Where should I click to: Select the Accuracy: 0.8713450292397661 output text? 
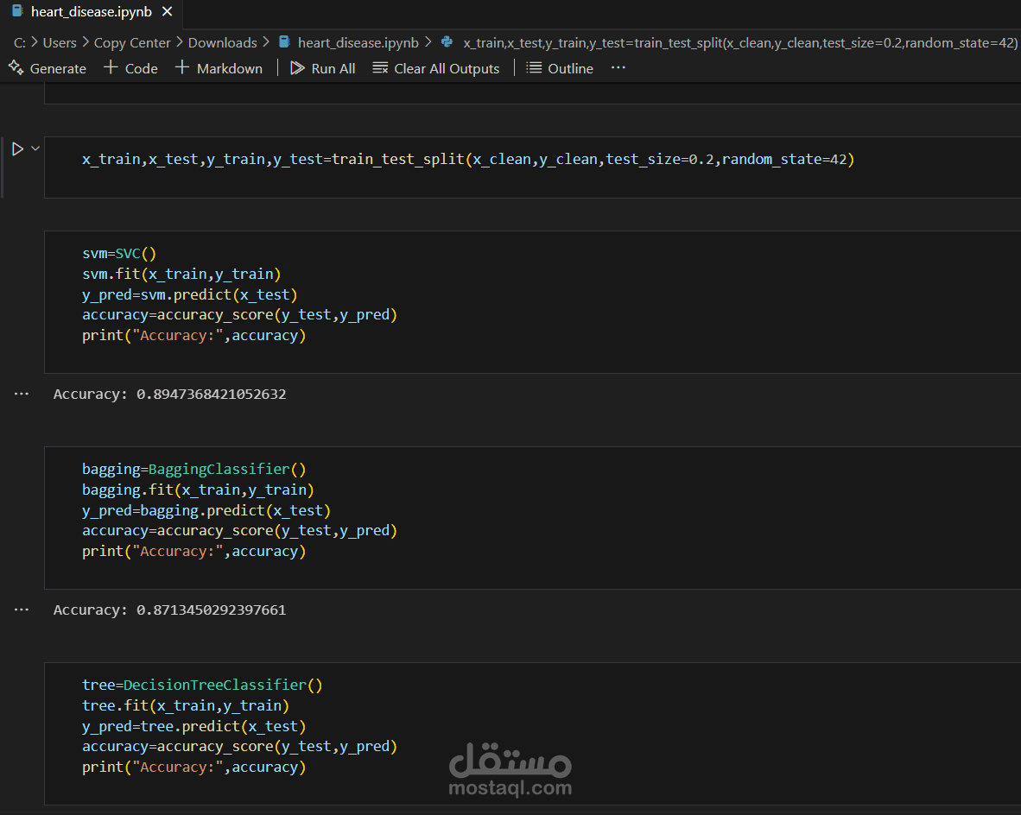coord(170,610)
